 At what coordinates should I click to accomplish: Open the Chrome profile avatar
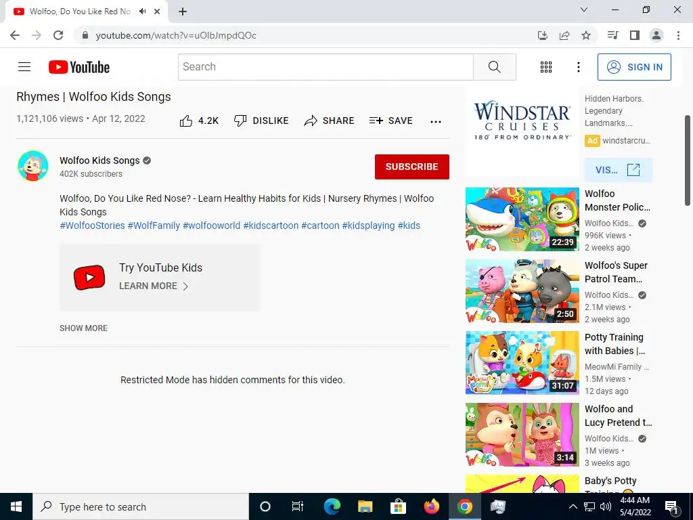point(656,35)
